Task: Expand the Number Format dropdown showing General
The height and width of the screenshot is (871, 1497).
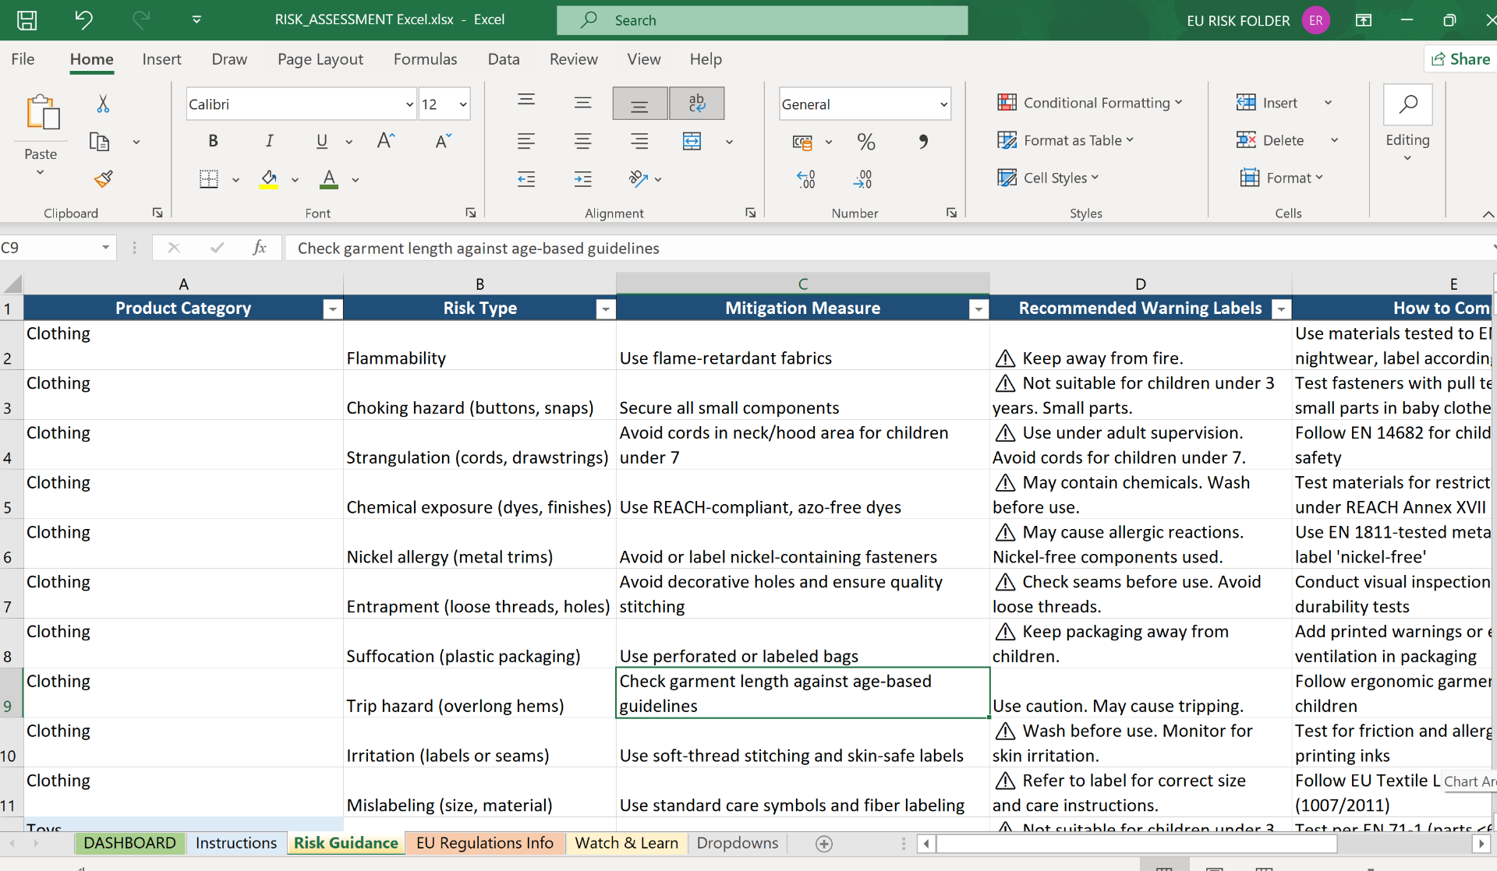Action: 944,104
